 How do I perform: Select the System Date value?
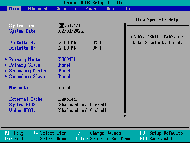click(x=71, y=31)
